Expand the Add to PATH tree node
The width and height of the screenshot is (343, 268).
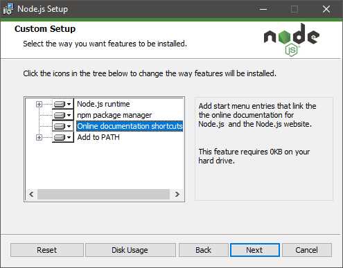pos(39,138)
